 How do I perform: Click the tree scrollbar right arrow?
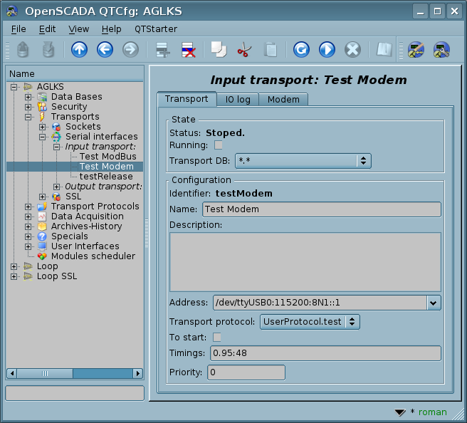[x=137, y=374]
